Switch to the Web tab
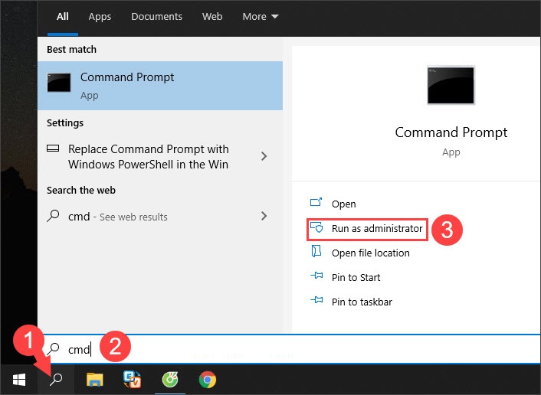Image resolution: width=541 pixels, height=395 pixels. pos(212,17)
